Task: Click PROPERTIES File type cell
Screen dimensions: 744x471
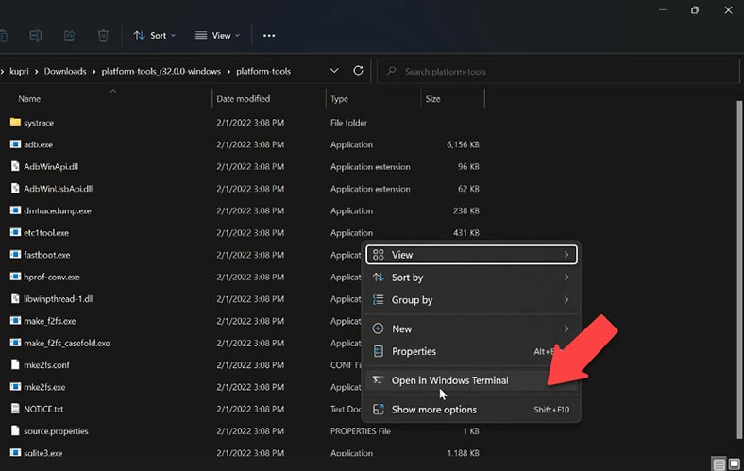Action: [x=361, y=431]
